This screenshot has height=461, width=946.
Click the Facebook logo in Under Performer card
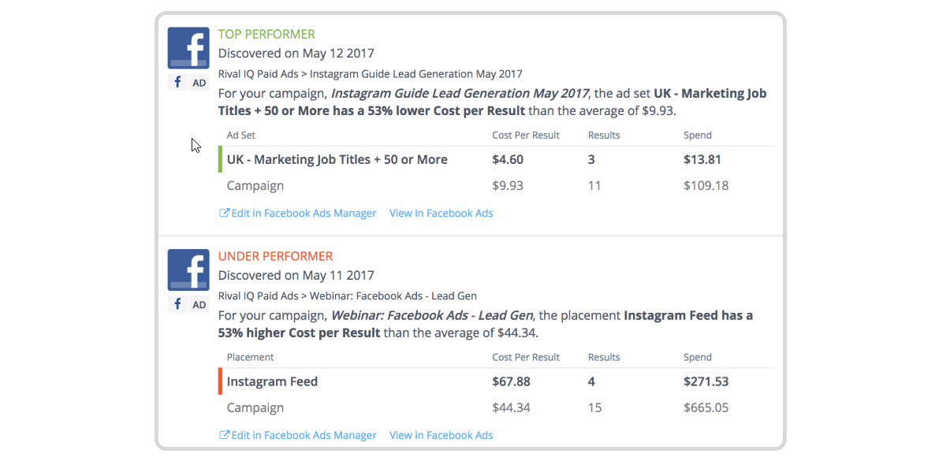188,270
